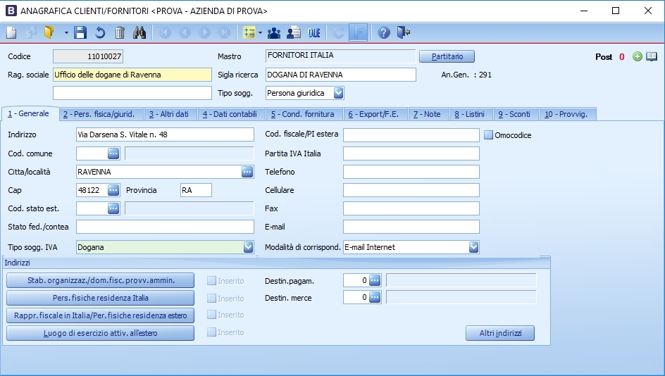Click the green plus Post icon
The width and height of the screenshot is (665, 376).
point(637,56)
